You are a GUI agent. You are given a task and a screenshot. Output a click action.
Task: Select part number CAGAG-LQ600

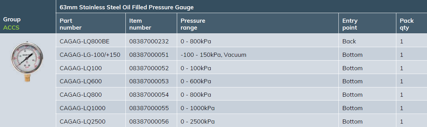(81, 82)
